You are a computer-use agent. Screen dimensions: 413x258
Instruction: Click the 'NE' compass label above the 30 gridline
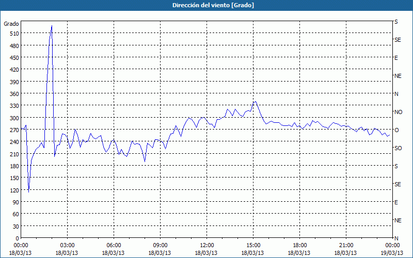[x=398, y=220]
